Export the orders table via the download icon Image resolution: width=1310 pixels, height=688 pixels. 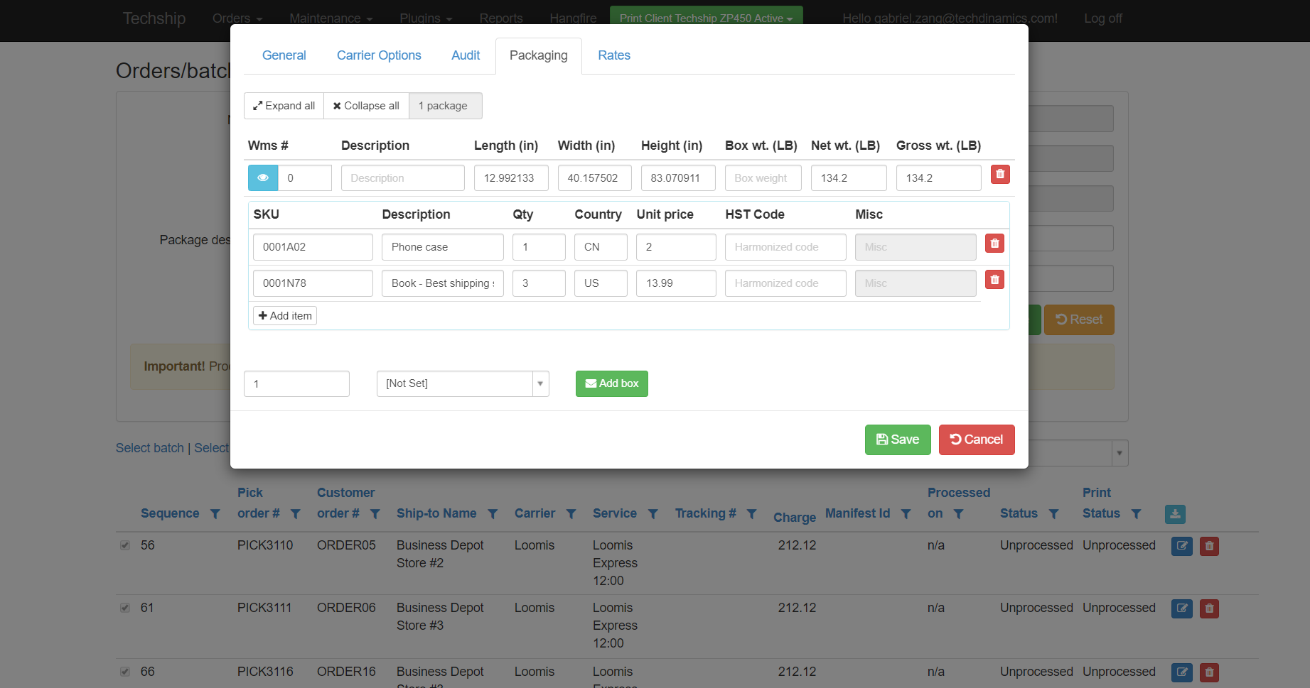point(1175,514)
